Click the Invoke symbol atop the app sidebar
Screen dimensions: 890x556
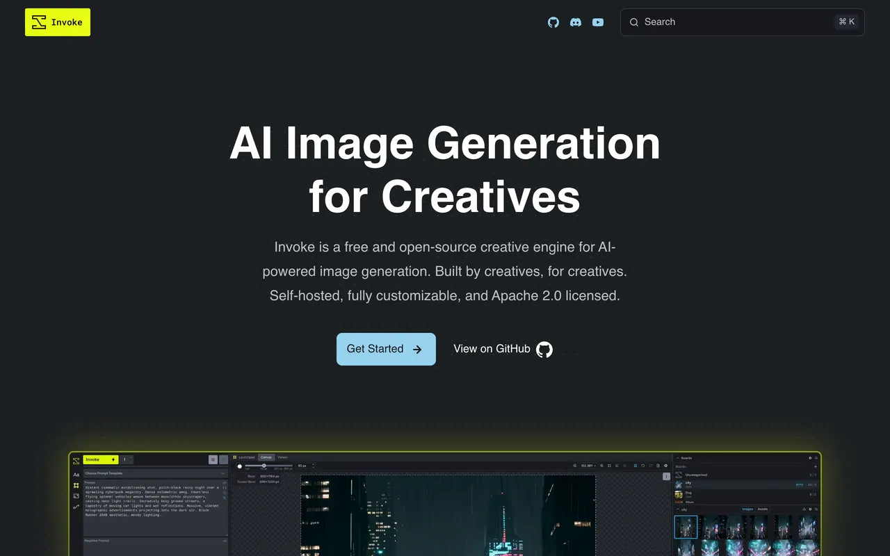pyautogui.click(x=76, y=461)
